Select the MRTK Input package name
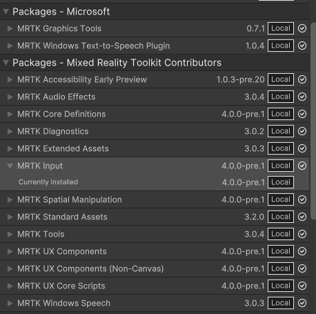The width and height of the screenshot is (316, 314). tap(40, 166)
